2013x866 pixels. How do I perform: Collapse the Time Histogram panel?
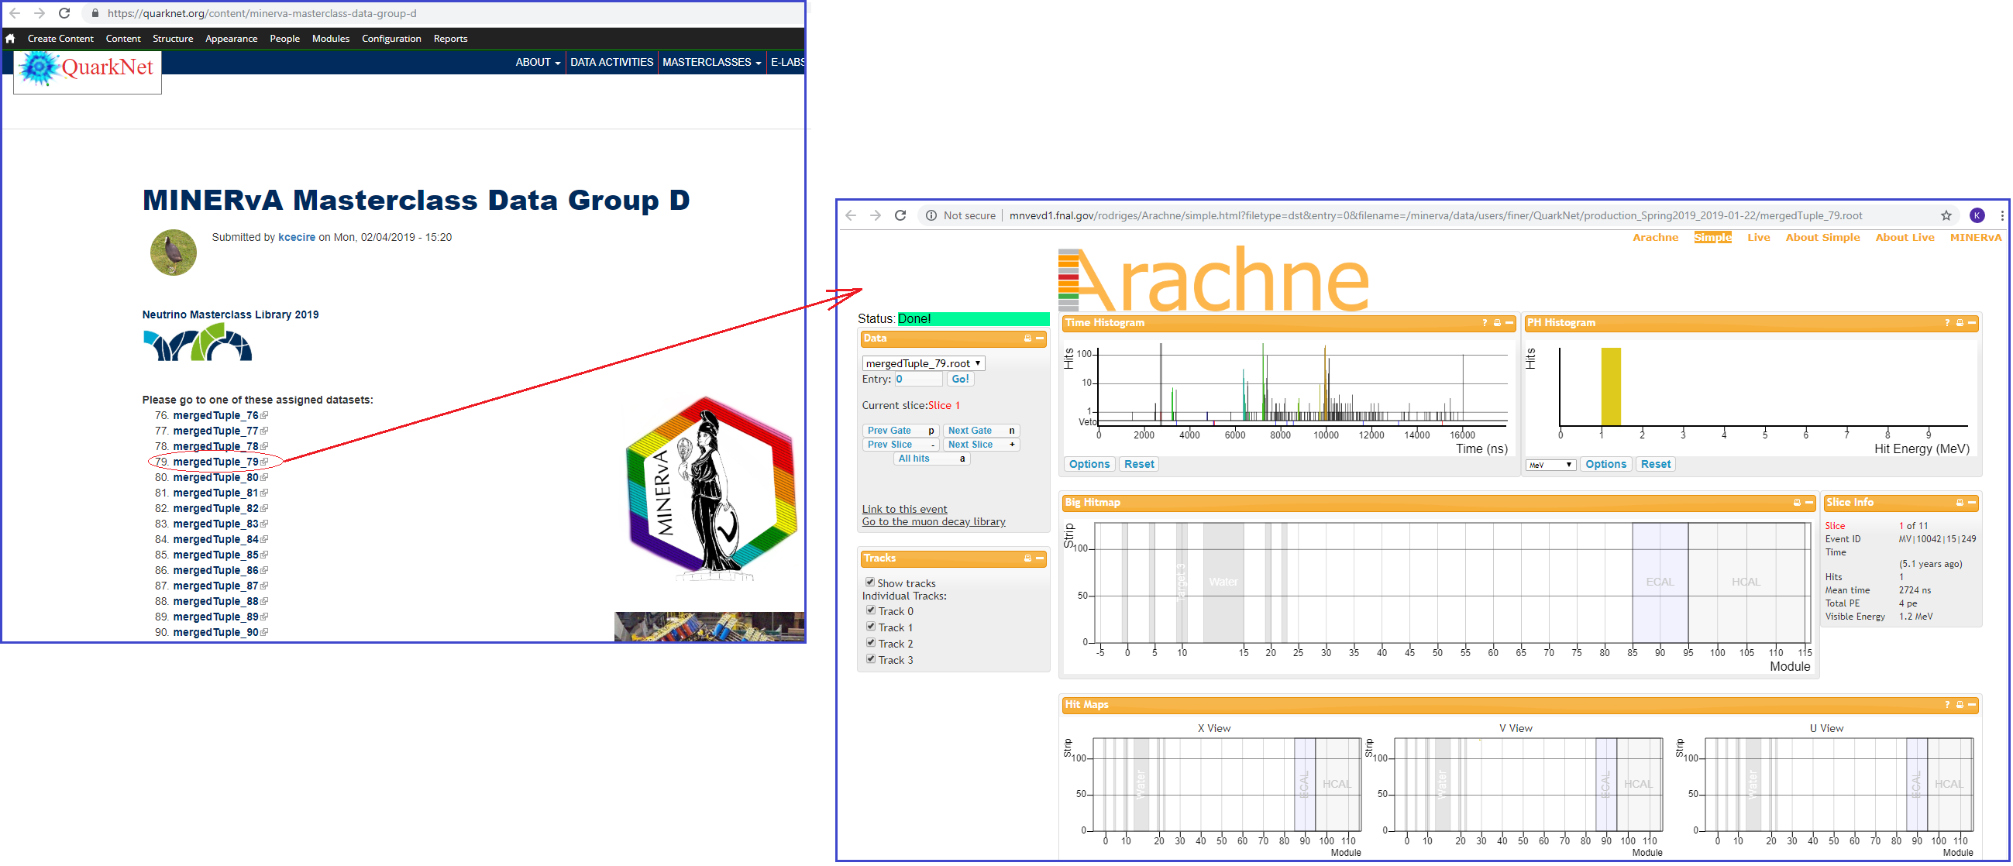(1509, 322)
